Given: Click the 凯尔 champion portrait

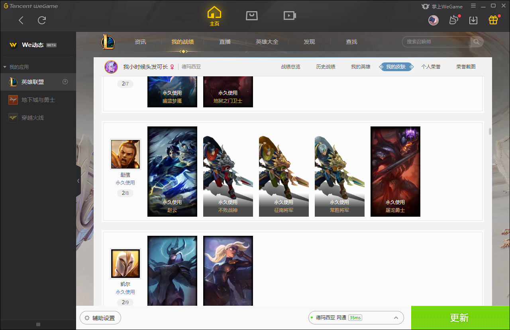Looking at the screenshot, I should pyautogui.click(x=126, y=264).
